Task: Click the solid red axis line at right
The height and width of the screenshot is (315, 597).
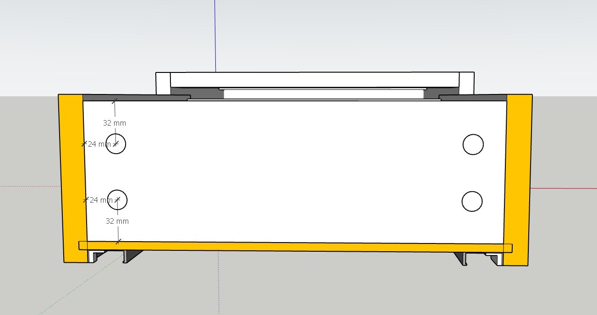Action: pos(564,188)
